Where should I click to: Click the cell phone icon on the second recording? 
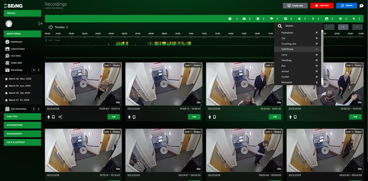tap(134, 116)
